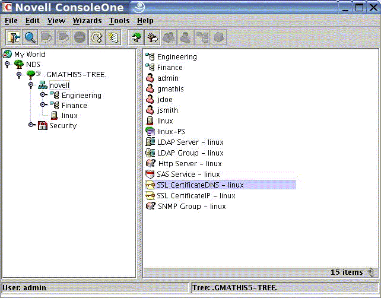The height and width of the screenshot is (298, 381).
Task: Collapse the novell container node
Action: point(31,85)
